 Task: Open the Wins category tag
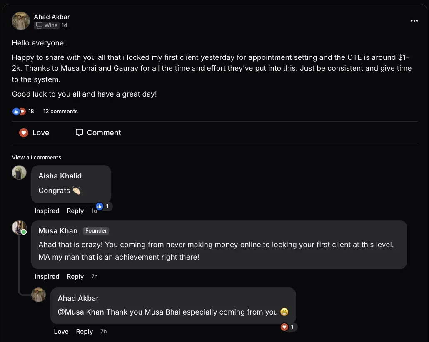pos(47,25)
